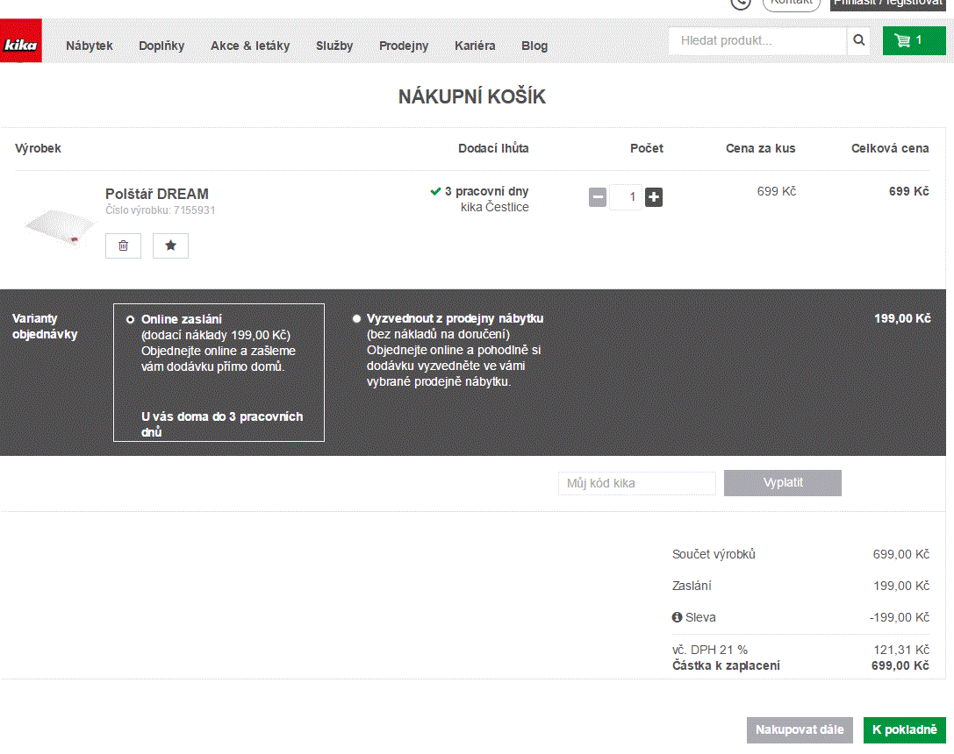
Task: Open the Služby menu
Action: (334, 46)
